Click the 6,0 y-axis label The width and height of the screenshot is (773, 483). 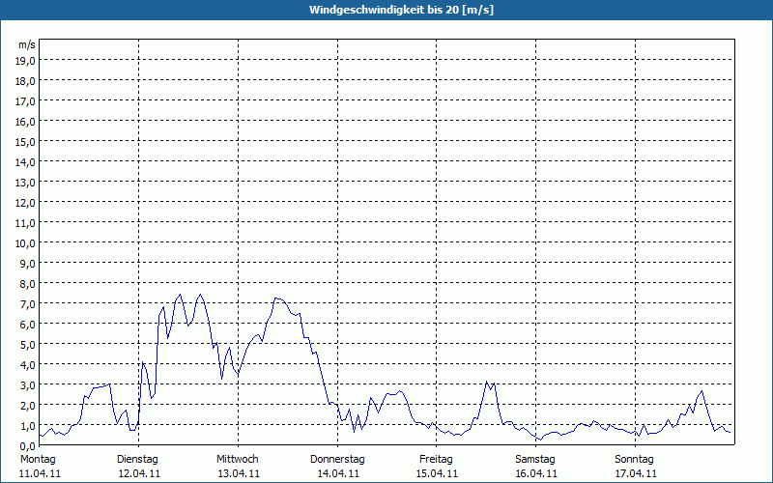[28, 325]
